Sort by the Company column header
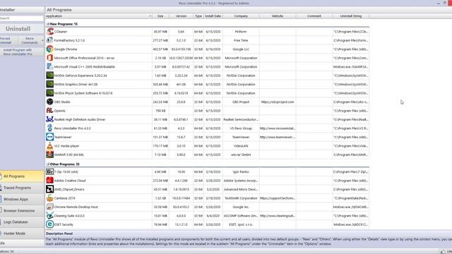This screenshot has width=452, height=254. point(241,16)
